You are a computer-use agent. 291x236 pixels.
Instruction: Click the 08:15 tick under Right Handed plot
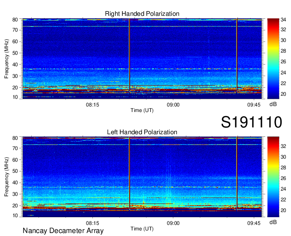tap(92, 105)
